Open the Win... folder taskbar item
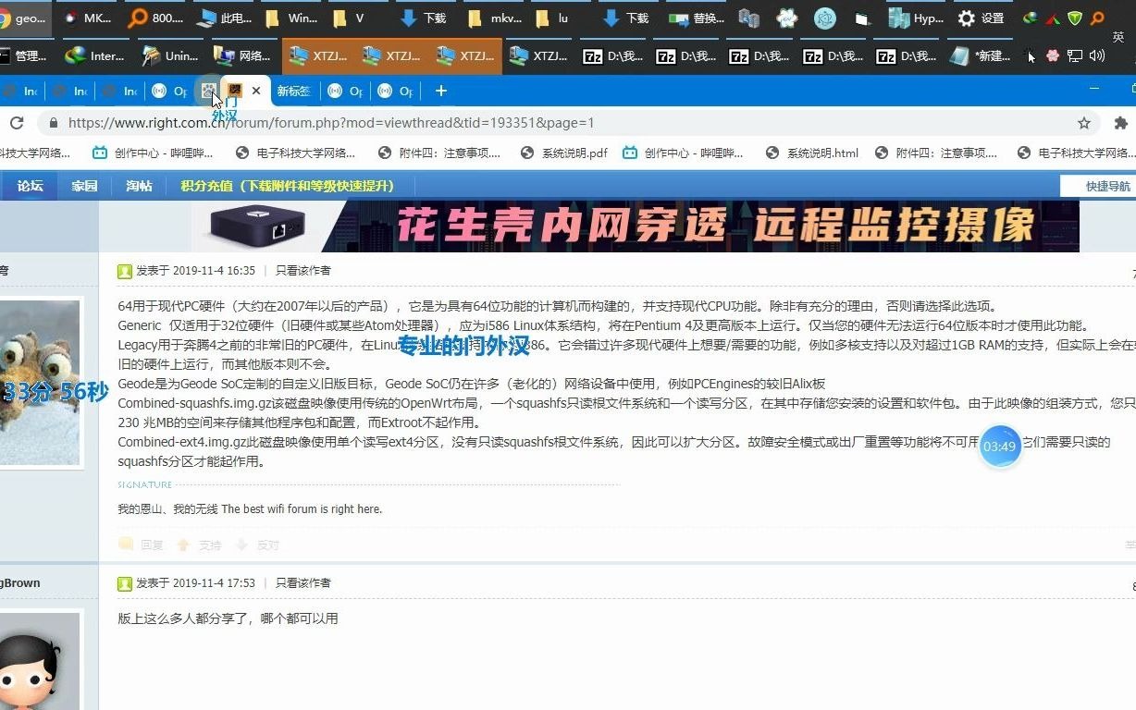Screen dimensions: 1136x710 pyautogui.click(x=290, y=18)
